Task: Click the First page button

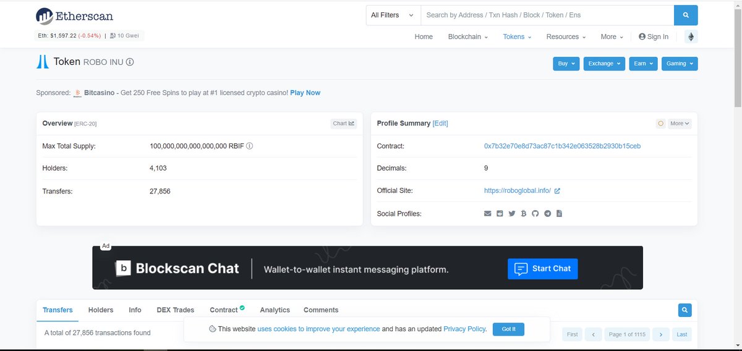Action: (573, 334)
